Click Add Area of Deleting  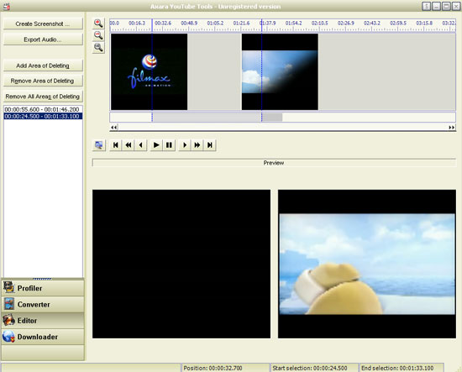pyautogui.click(x=43, y=65)
